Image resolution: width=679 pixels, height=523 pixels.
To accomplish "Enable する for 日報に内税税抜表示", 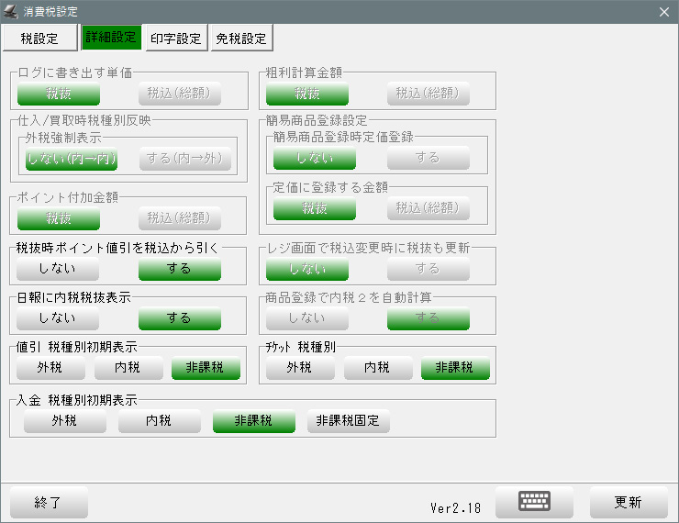I will [179, 318].
